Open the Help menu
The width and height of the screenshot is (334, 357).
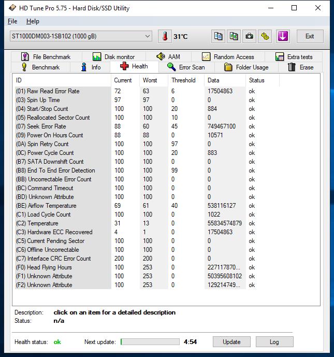(33, 21)
